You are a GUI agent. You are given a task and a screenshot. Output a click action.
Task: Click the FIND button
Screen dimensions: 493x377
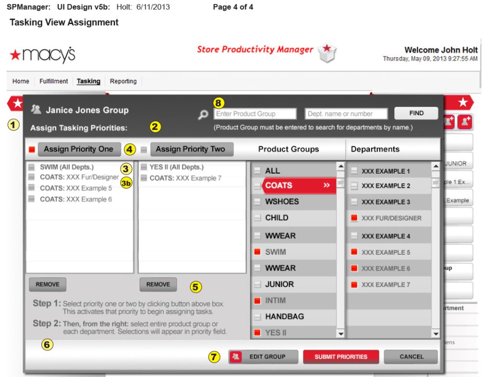coord(415,113)
